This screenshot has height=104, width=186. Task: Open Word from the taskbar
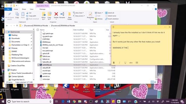point(69,101)
